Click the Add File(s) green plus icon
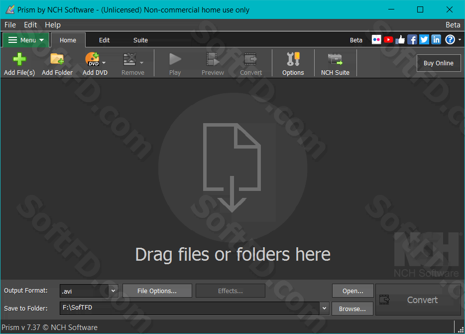465x334 pixels. point(19,59)
